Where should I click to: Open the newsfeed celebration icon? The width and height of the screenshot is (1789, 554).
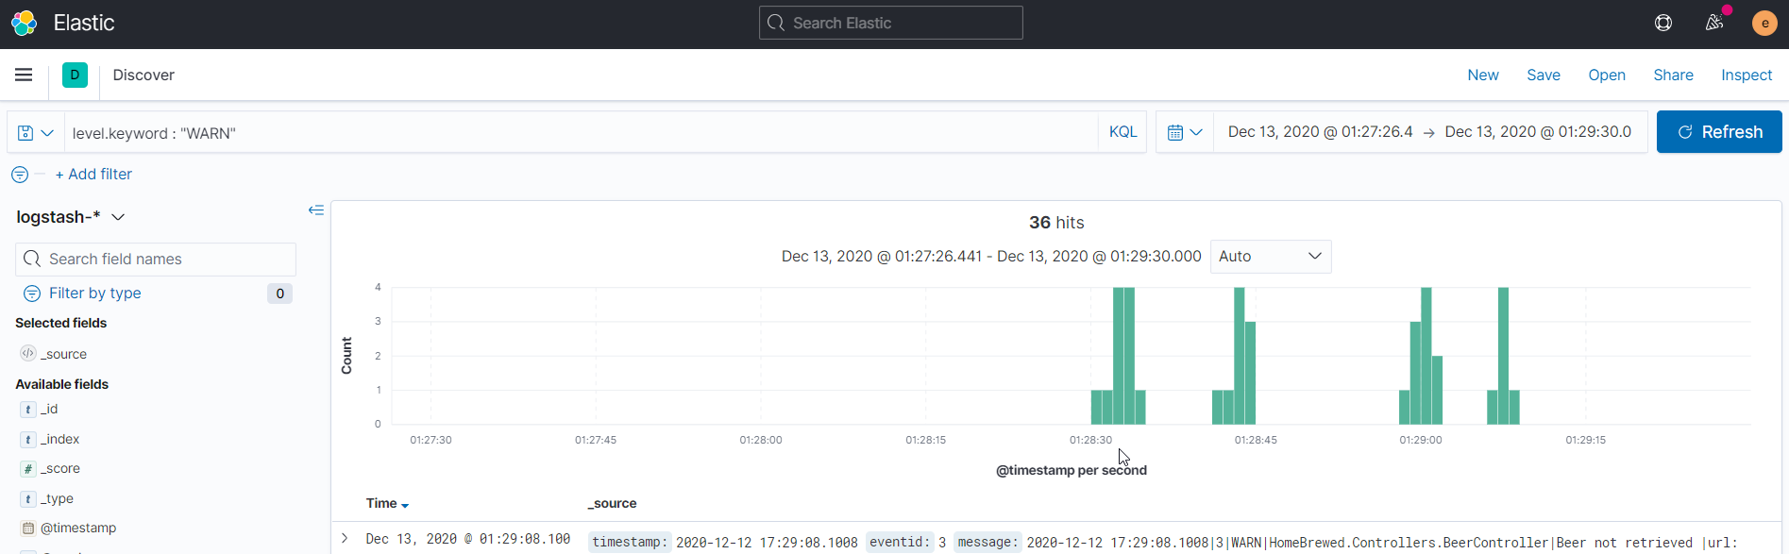(x=1714, y=23)
